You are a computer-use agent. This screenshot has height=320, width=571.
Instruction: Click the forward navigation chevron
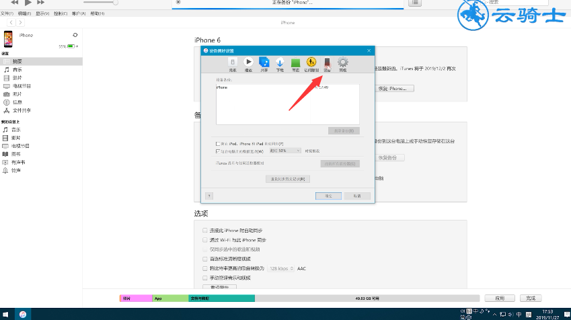(20, 23)
